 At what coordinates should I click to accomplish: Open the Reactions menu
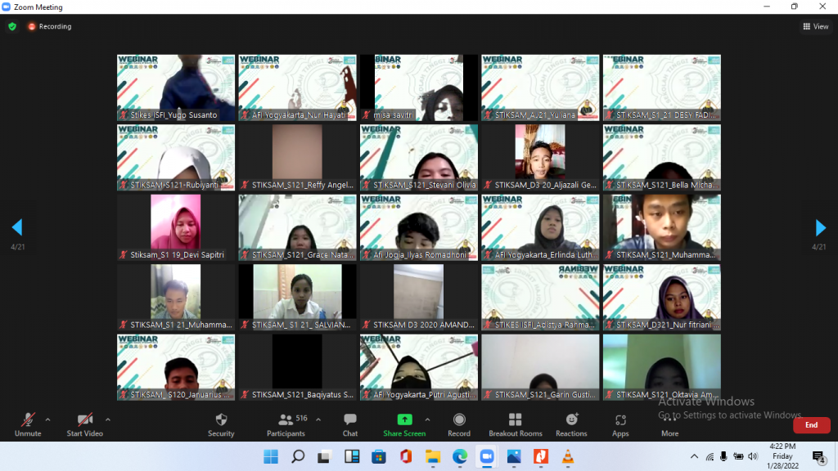click(x=571, y=424)
